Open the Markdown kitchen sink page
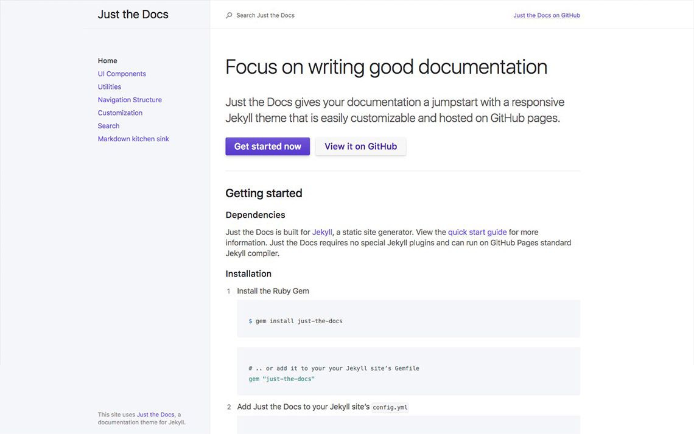Viewport: 694px width, 434px height. coord(133,138)
